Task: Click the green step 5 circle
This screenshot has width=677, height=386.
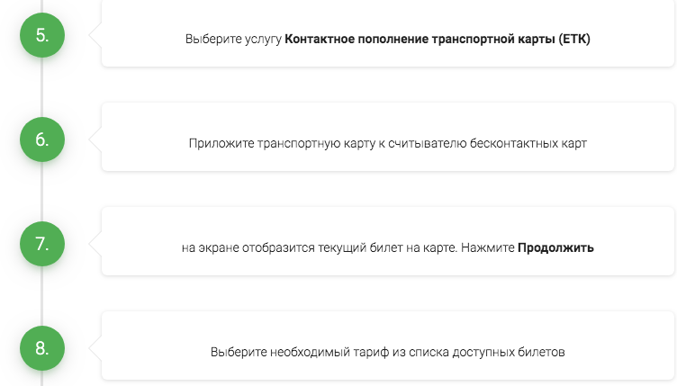Action: pyautogui.click(x=41, y=36)
